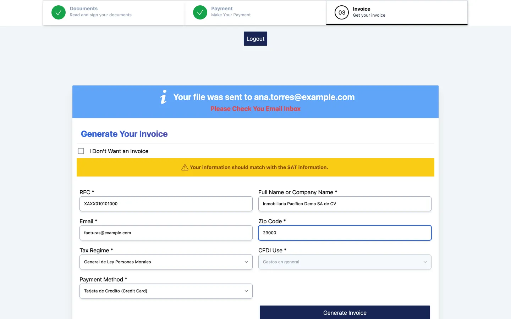
Task: Open the CFDI Use dropdown
Action: pos(345,262)
